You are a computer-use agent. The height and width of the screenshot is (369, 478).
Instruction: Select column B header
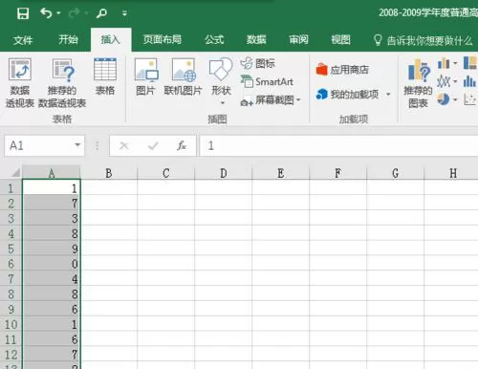pos(109,173)
